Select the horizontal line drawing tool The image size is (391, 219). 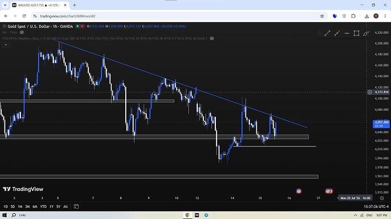tap(347, 33)
